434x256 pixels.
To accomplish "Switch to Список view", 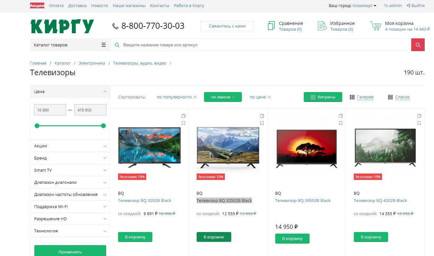I will (x=399, y=97).
